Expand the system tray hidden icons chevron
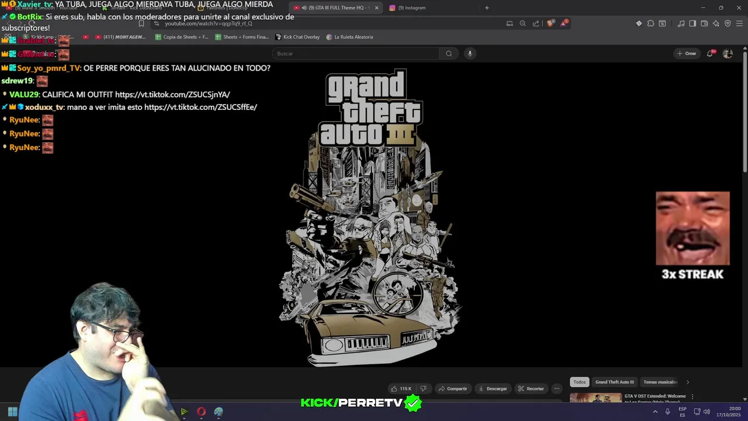The width and height of the screenshot is (748, 421). click(x=655, y=412)
